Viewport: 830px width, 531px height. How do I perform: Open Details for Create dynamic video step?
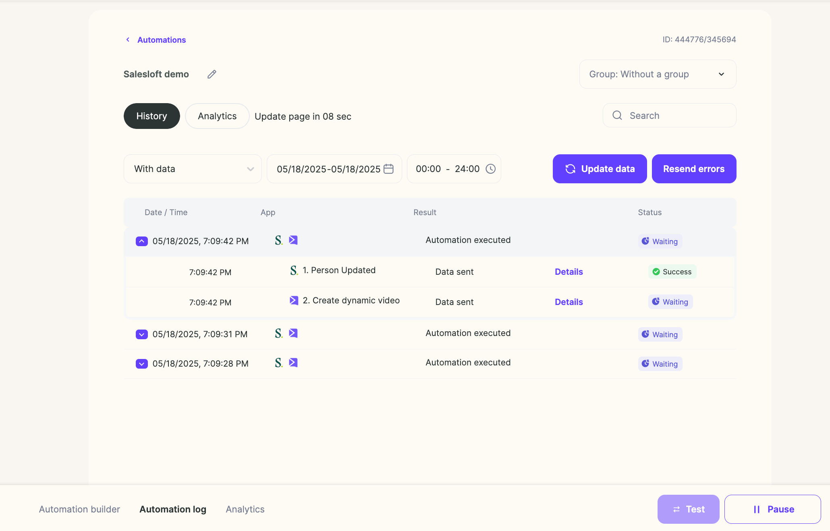(x=569, y=302)
